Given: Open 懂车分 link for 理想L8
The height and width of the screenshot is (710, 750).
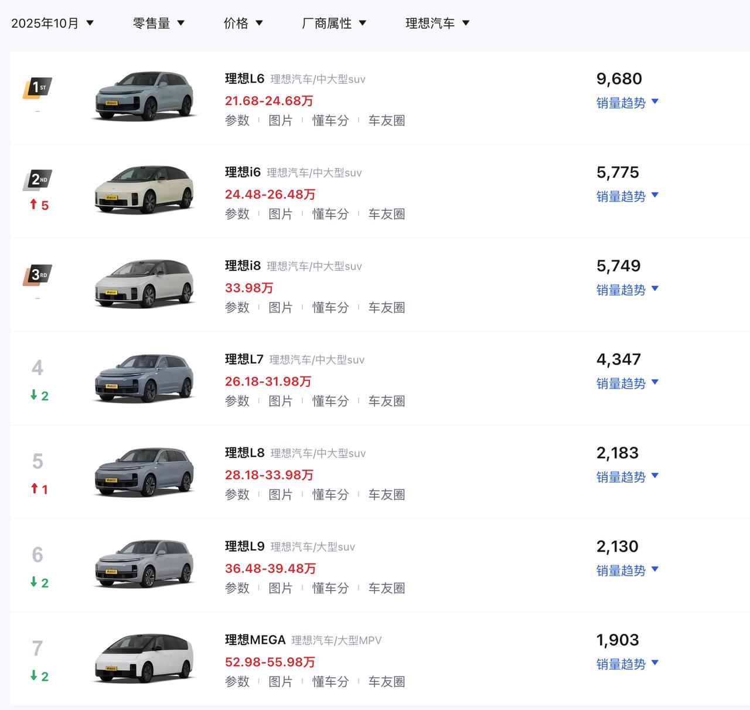Looking at the screenshot, I should click(330, 495).
